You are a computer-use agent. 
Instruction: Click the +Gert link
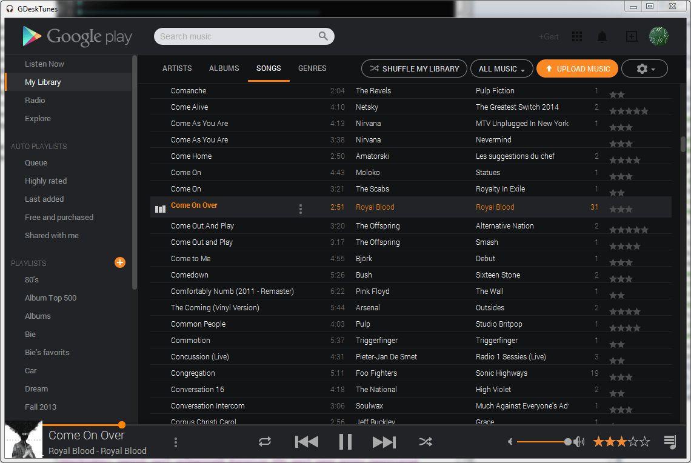(x=549, y=36)
